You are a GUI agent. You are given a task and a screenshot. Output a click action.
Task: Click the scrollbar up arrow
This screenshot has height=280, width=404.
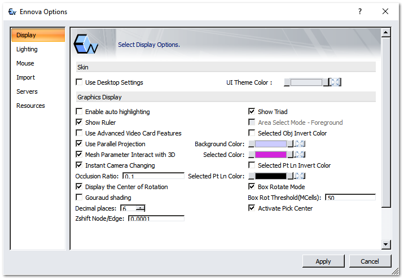tap(386, 33)
